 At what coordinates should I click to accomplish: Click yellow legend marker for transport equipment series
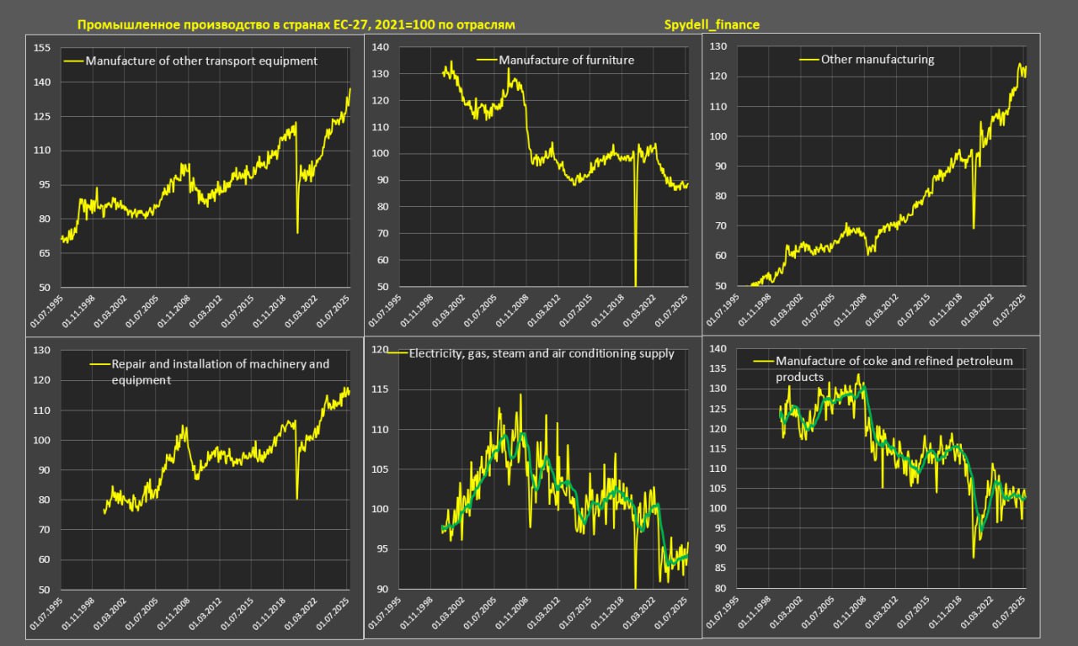(73, 61)
